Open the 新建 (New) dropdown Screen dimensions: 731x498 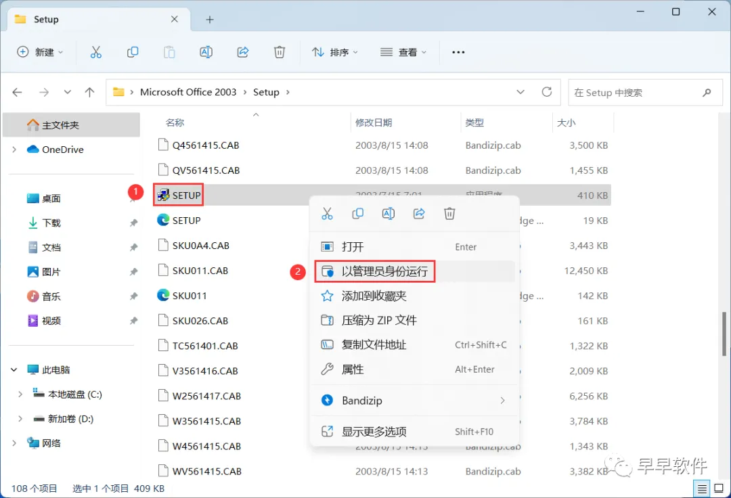(x=40, y=52)
